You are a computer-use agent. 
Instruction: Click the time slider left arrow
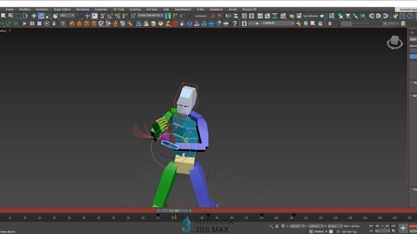(x=158, y=211)
